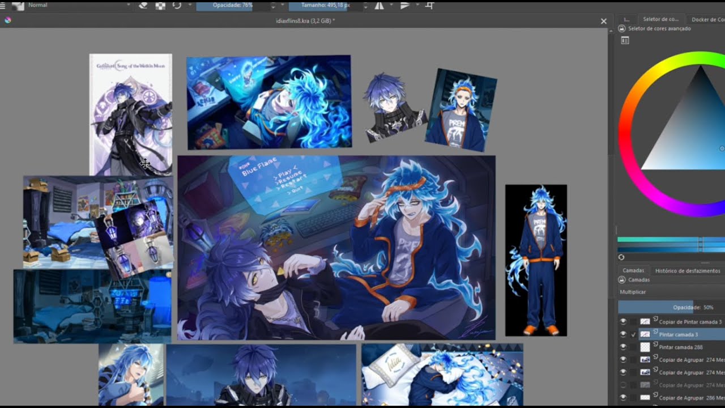Tick the checkbox on Copiar de Pintar camada 3
Viewport: 725px width, 408px height.
[x=633, y=321]
